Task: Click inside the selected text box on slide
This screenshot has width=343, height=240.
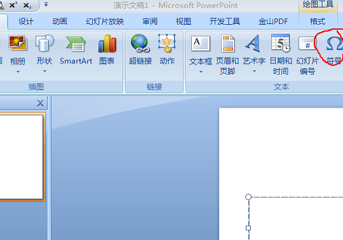Action: (x=296, y=218)
